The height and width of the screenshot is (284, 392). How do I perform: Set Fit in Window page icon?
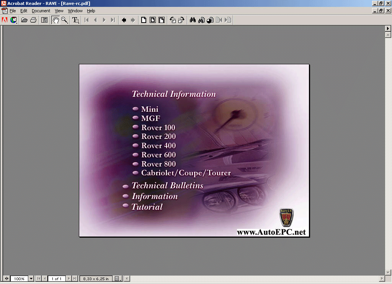coord(153,20)
